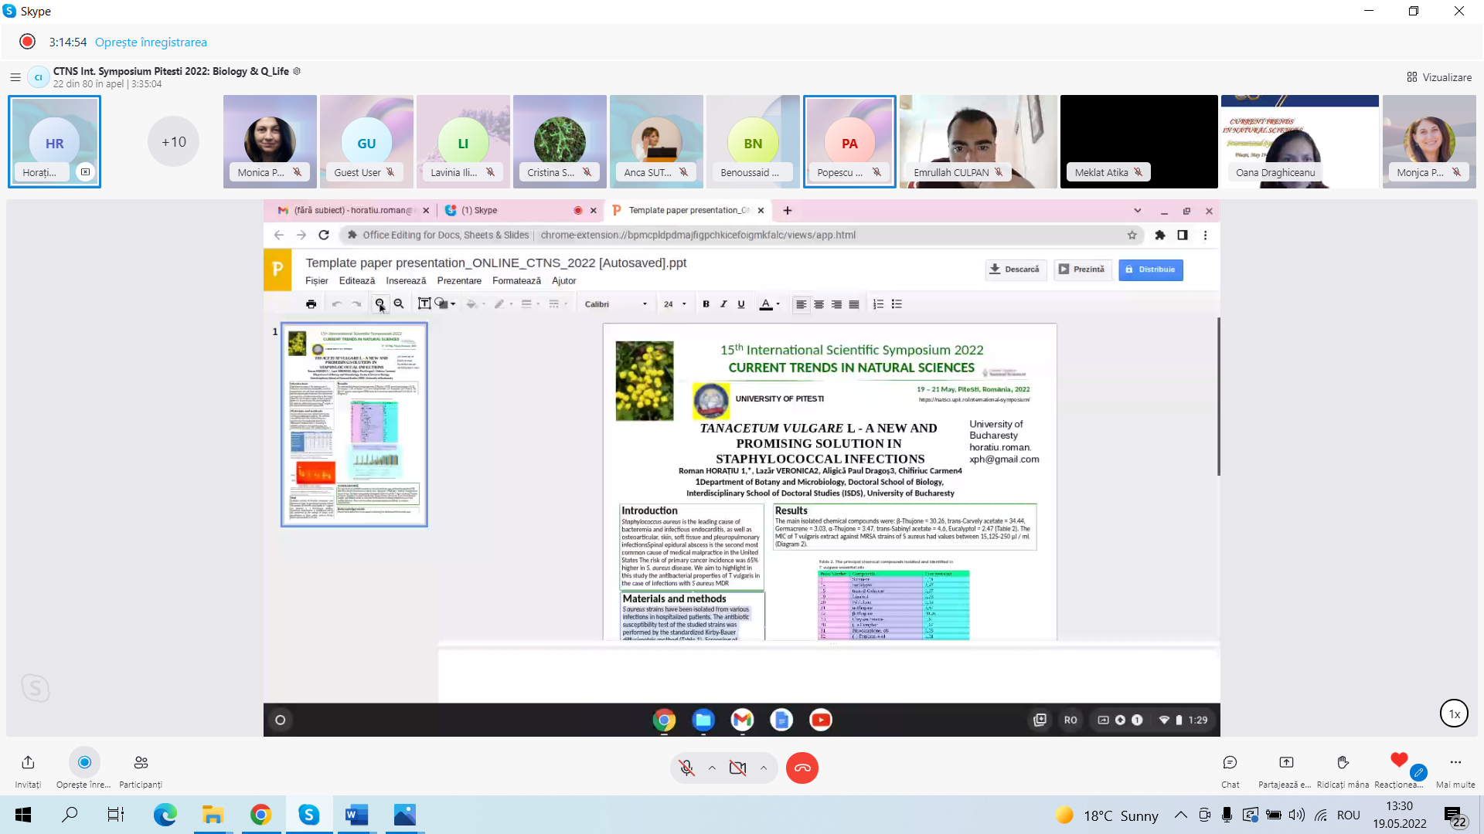Open the Inserează menu
This screenshot has height=834, width=1484.
[406, 281]
